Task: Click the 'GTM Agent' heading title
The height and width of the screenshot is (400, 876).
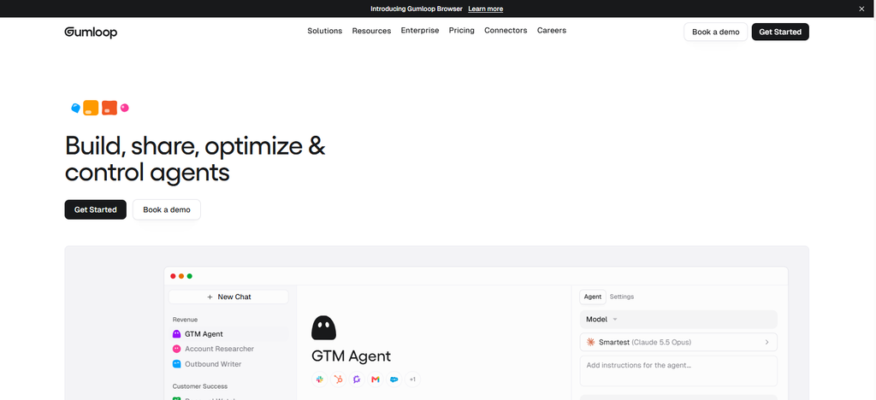Action: coord(351,356)
